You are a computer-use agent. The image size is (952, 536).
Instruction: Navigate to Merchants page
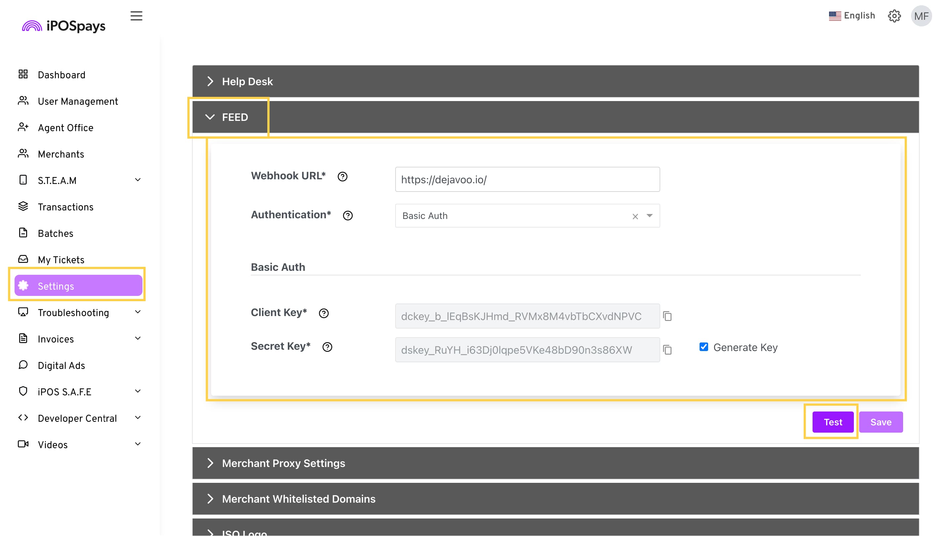[61, 155]
